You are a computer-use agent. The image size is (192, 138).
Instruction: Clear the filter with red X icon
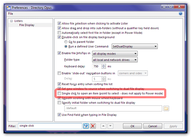[93, 126]
